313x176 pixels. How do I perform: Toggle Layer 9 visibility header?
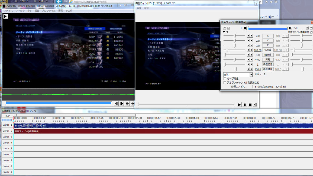7,172
